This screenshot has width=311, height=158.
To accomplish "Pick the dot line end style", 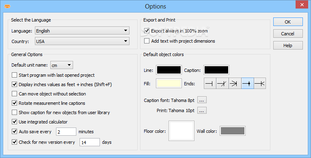I will (x=248, y=84).
